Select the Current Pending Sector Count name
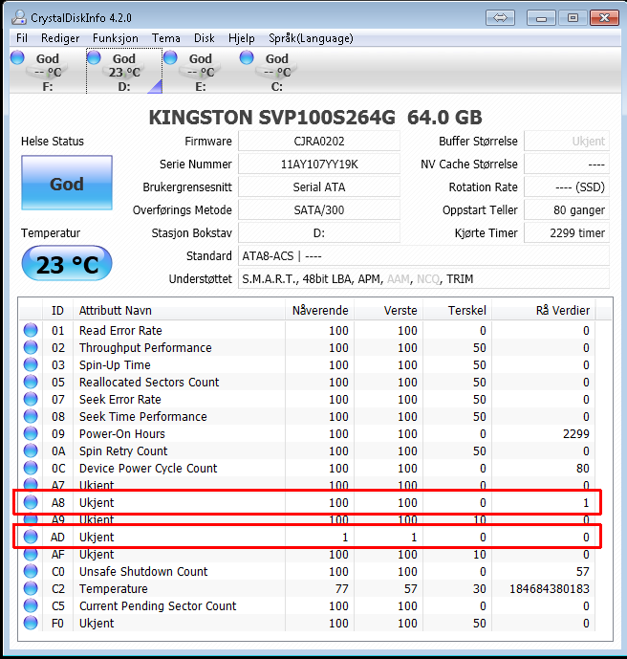The image size is (627, 659). click(158, 606)
